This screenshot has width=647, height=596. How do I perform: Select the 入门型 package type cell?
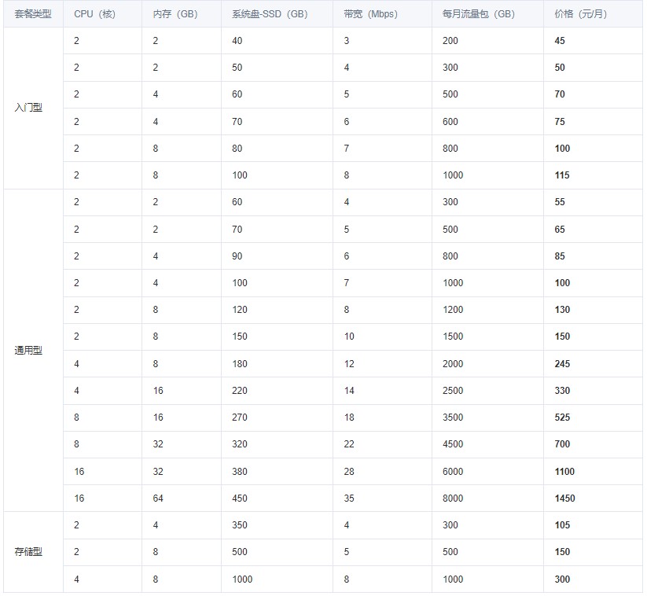33,109
